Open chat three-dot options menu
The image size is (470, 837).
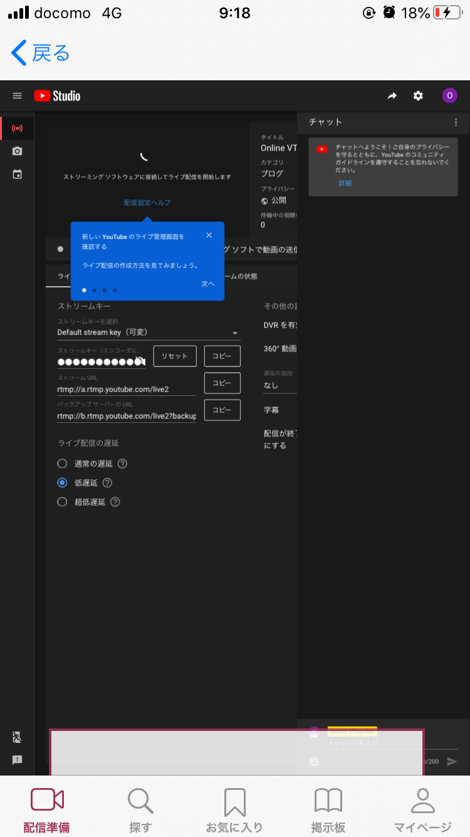456,122
